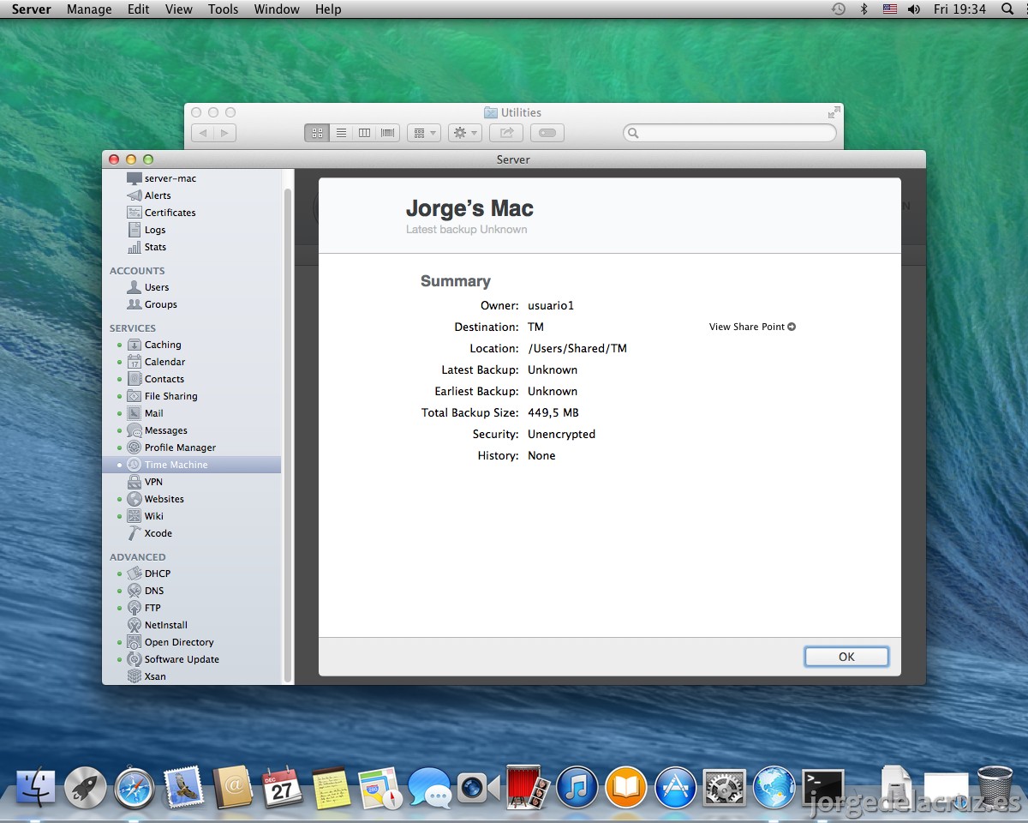Open Terminal from the Dock

823,788
